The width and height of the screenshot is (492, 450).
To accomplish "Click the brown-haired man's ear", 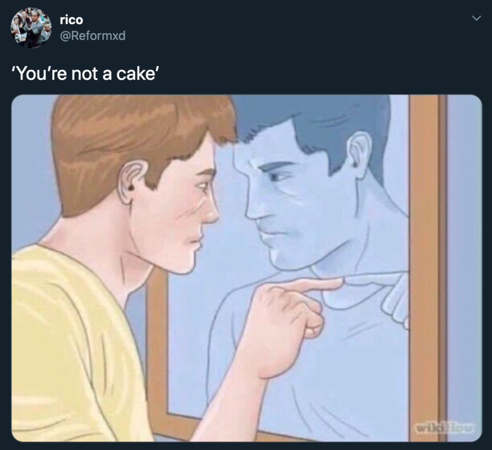I will click(x=129, y=182).
